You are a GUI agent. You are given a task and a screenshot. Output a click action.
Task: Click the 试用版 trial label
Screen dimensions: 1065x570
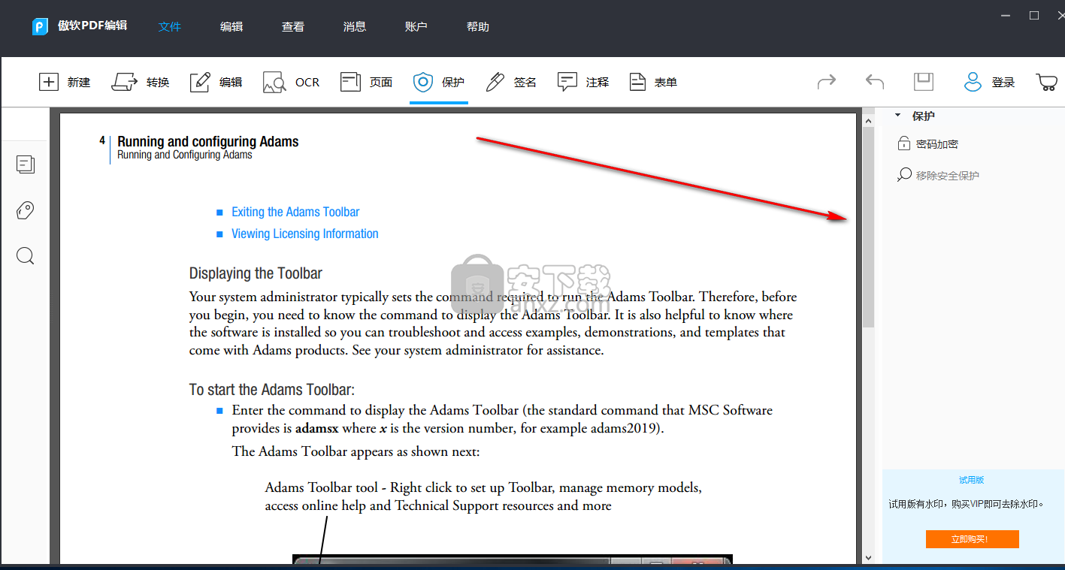972,480
